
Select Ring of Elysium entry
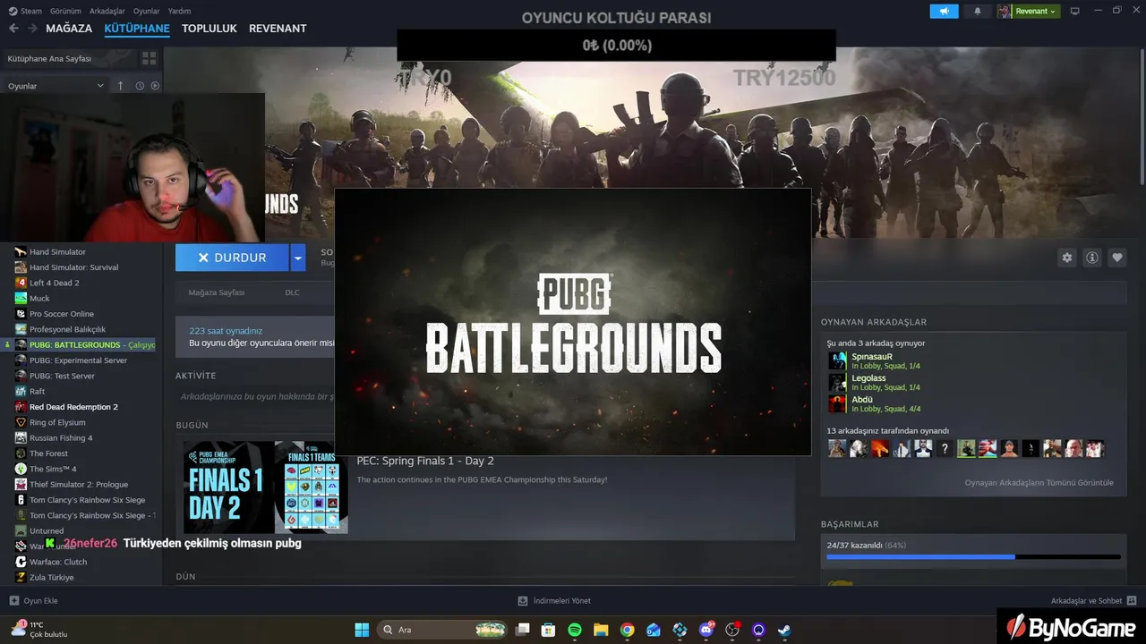[x=57, y=422]
